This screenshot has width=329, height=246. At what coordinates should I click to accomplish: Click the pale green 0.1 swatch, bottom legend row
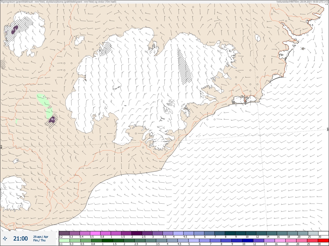[64, 241]
